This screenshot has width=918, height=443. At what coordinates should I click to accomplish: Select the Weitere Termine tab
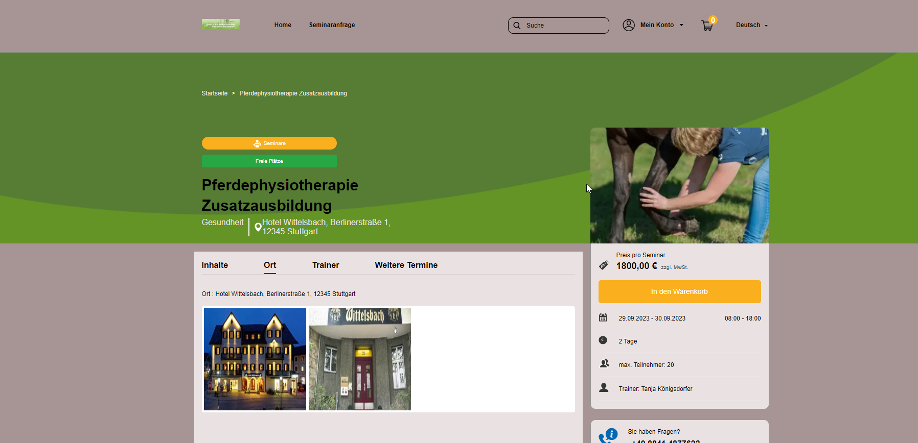(406, 265)
